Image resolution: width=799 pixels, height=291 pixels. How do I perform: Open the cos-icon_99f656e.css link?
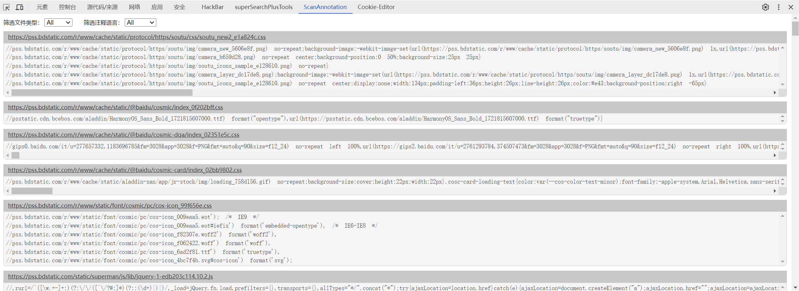pyautogui.click(x=110, y=206)
